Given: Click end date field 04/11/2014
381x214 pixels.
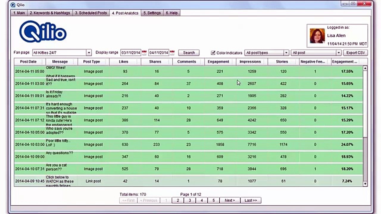Looking at the screenshot, I should tap(159, 53).
